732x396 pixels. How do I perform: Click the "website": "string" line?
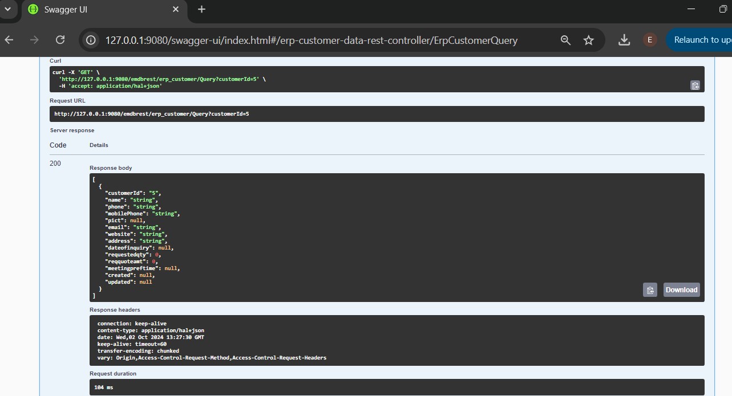[136, 234]
